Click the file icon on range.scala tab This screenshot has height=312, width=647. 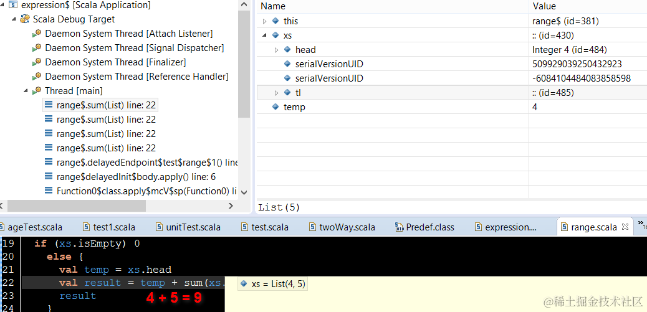tap(565, 227)
